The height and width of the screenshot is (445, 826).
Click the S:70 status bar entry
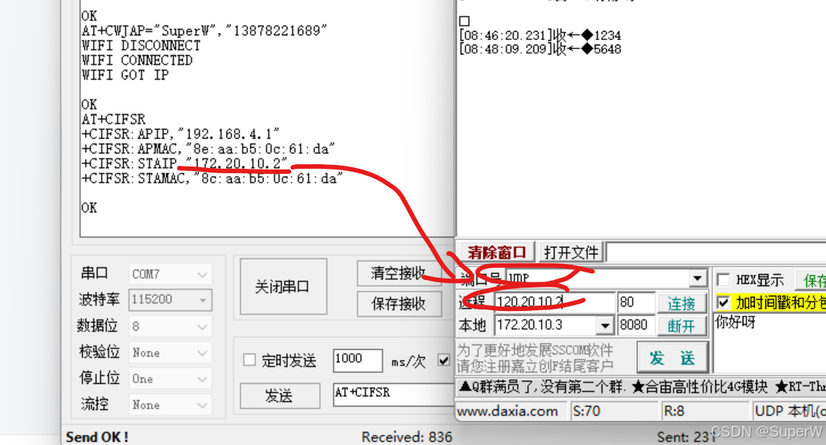point(614,411)
